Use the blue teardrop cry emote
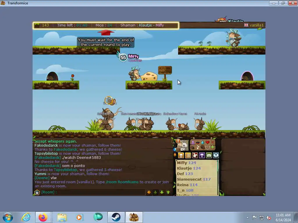 pyautogui.click(x=203, y=142)
